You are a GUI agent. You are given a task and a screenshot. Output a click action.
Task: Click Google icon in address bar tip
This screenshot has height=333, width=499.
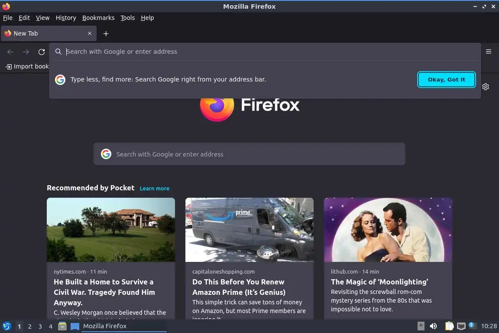pos(60,80)
